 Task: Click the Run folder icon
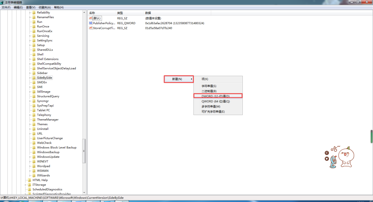(x=34, y=22)
